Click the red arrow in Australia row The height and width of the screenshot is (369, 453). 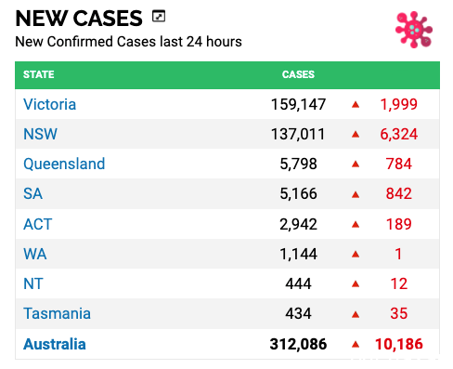tap(356, 344)
